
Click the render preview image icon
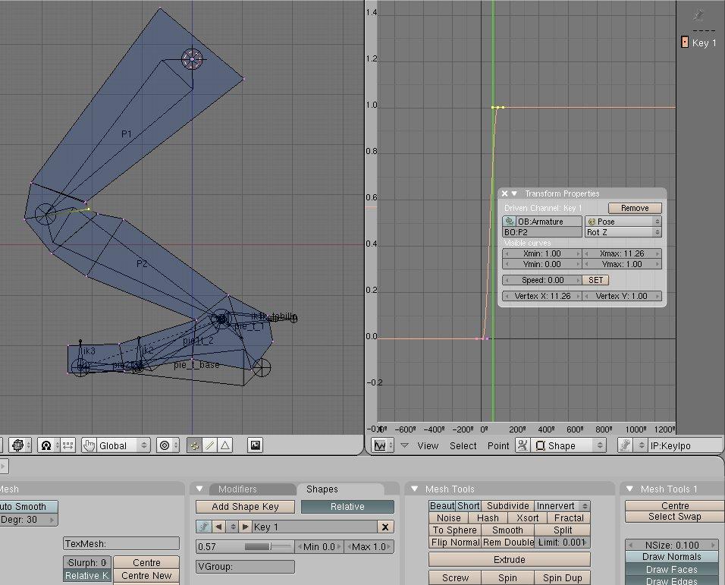[x=256, y=445]
